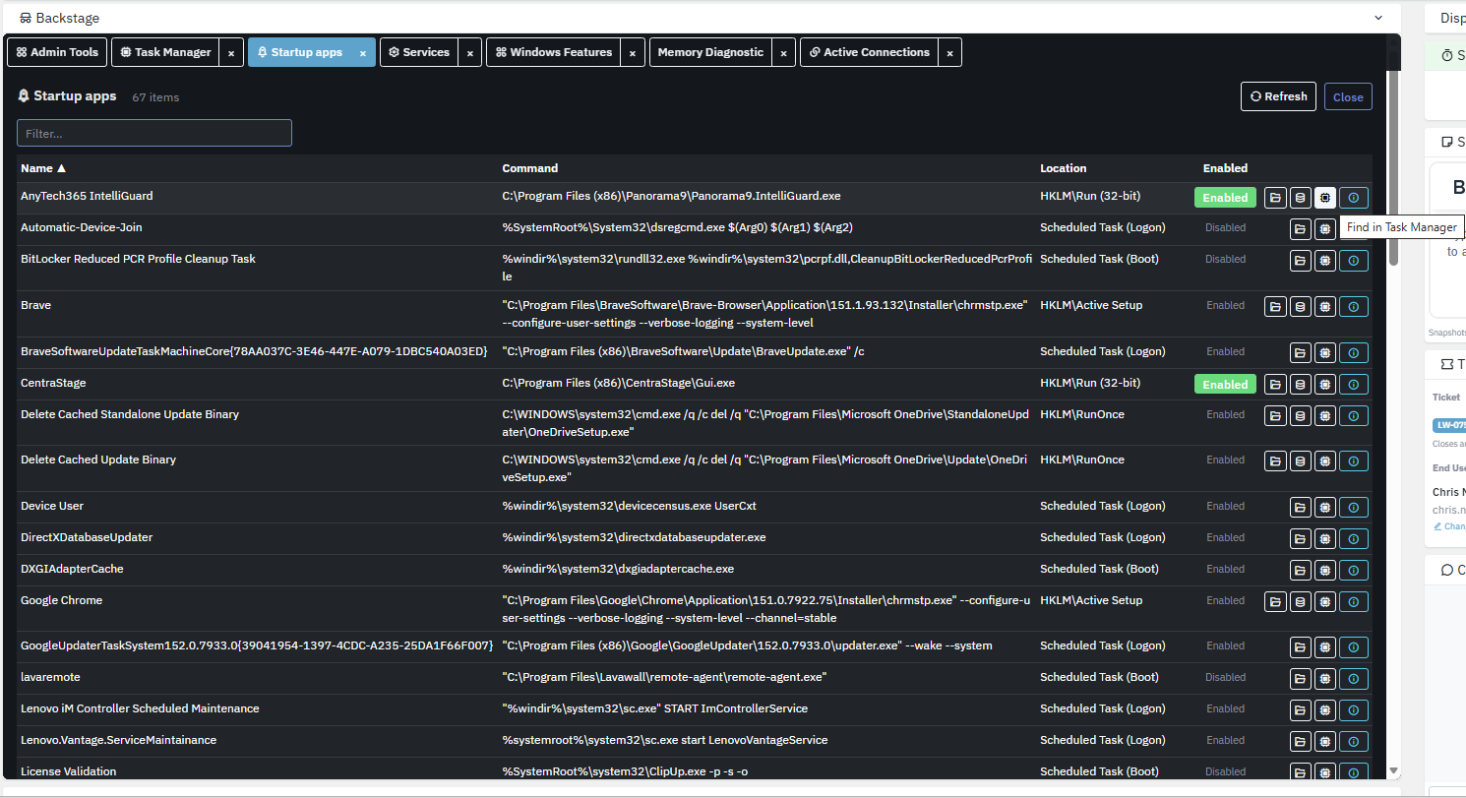Open folder icon for DXGIAdapterCache row
The width and height of the screenshot is (1466, 798).
coord(1300,570)
